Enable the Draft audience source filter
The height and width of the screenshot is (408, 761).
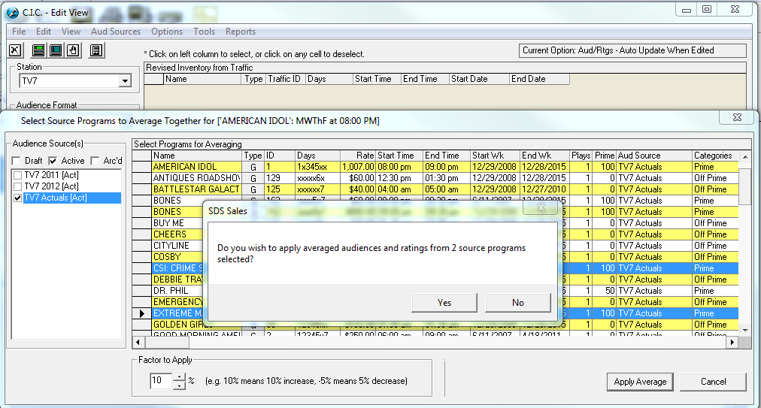(17, 161)
